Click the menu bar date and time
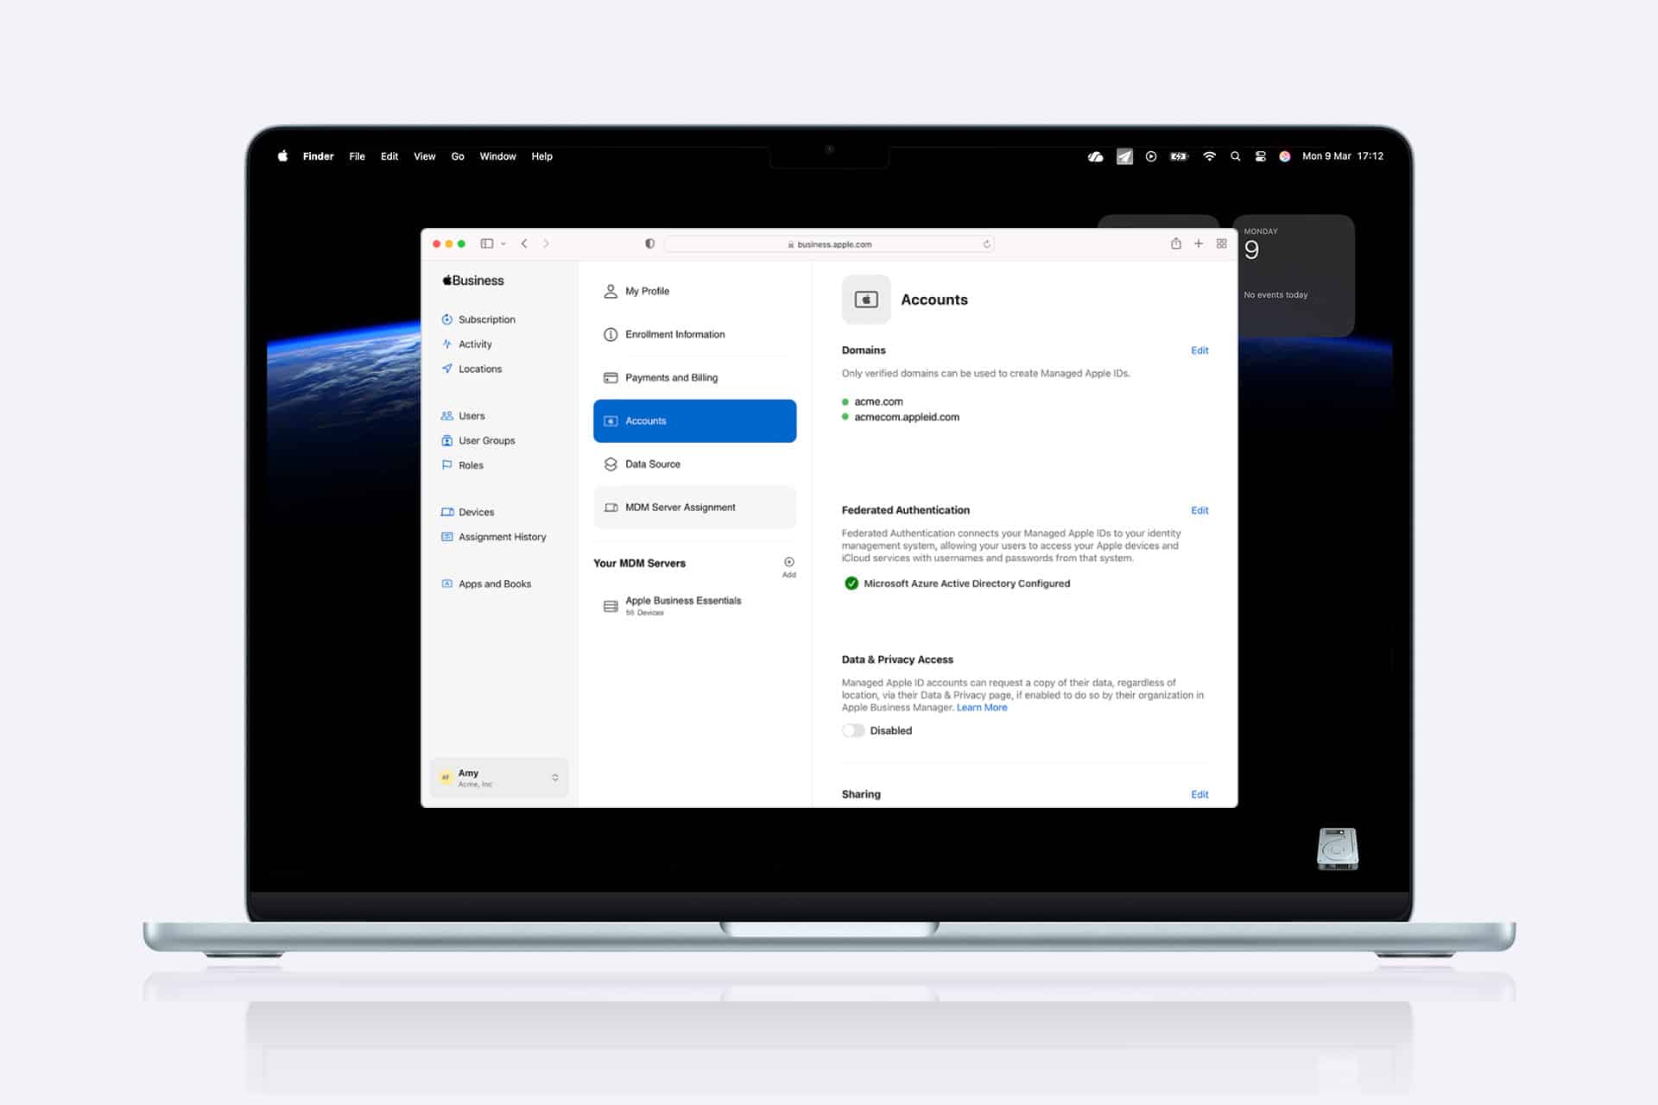This screenshot has height=1105, width=1658. tap(1343, 156)
